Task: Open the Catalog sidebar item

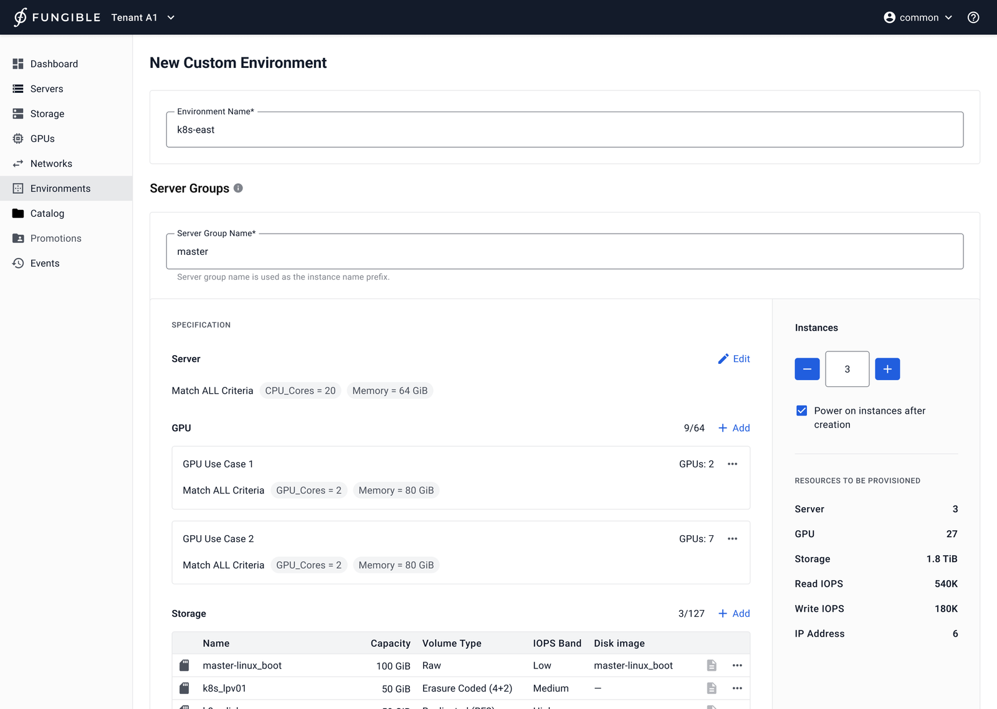Action: [47, 213]
